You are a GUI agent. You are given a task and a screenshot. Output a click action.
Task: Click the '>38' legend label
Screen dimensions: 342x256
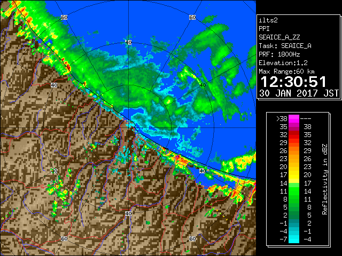coord(282,119)
